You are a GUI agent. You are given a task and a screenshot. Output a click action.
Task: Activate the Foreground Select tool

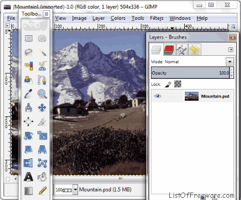point(28,80)
